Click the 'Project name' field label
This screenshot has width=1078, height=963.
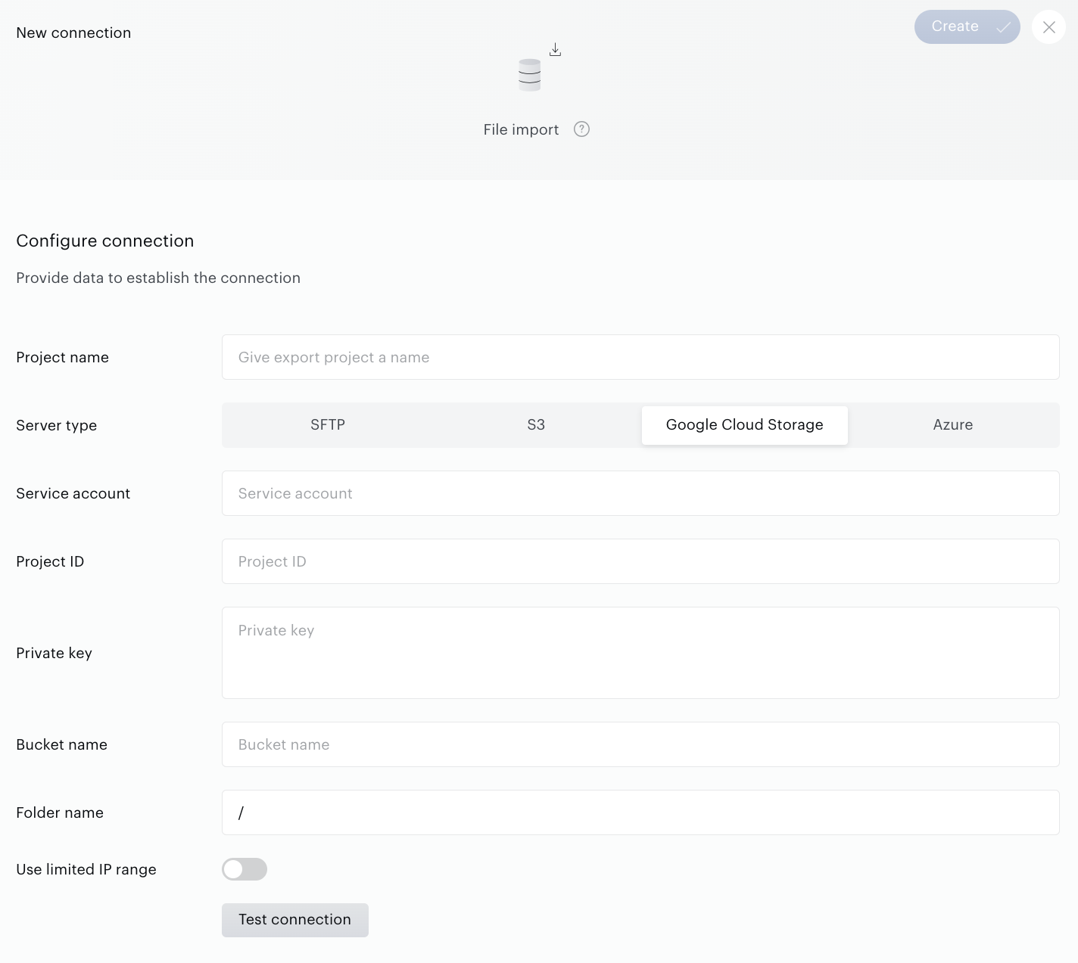point(62,357)
